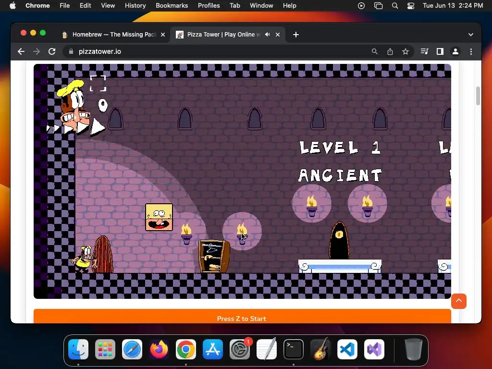Image resolution: width=492 pixels, height=369 pixels.
Task: Open the screen mirroring menu bar icon
Action: (379, 6)
